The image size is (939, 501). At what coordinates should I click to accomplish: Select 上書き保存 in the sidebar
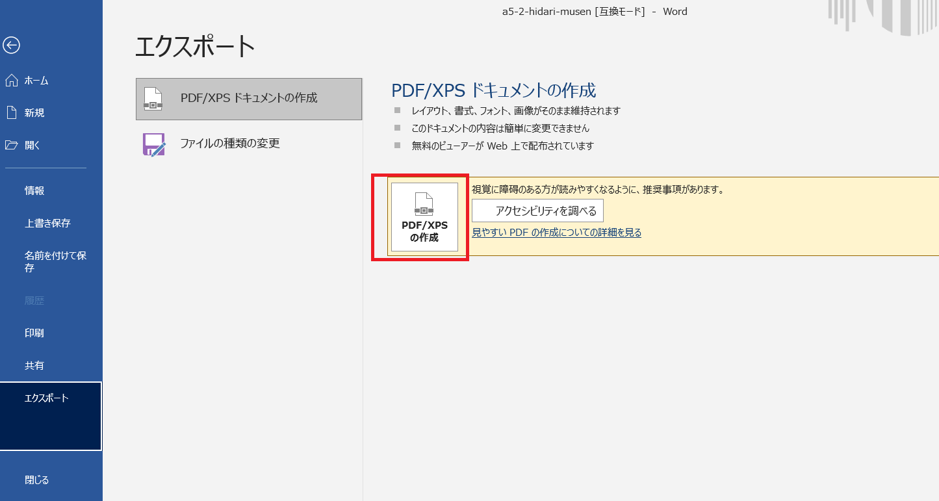(x=47, y=224)
